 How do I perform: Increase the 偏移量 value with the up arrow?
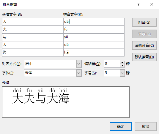[122, 62]
